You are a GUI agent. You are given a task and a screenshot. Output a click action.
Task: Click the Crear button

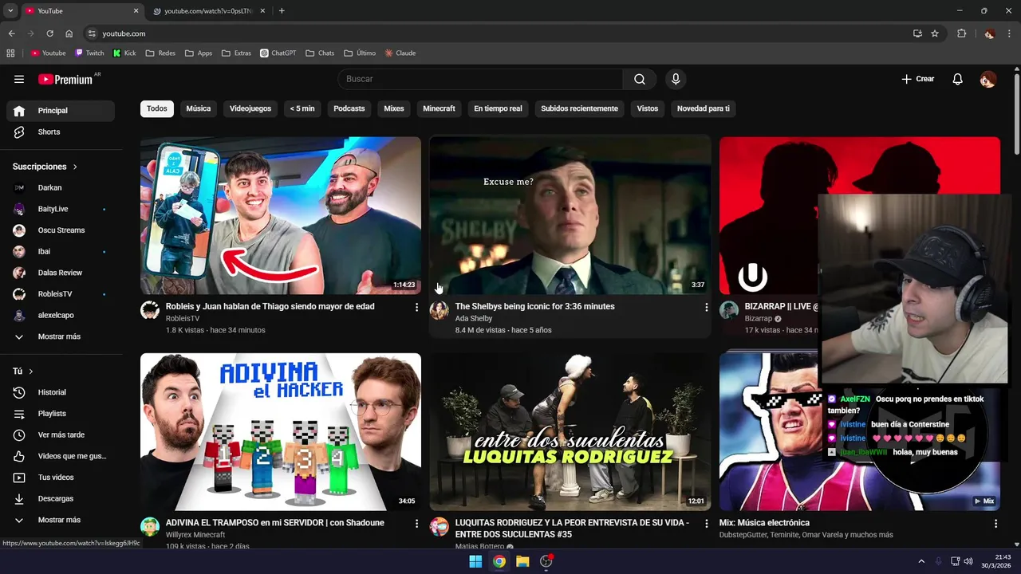917,79
